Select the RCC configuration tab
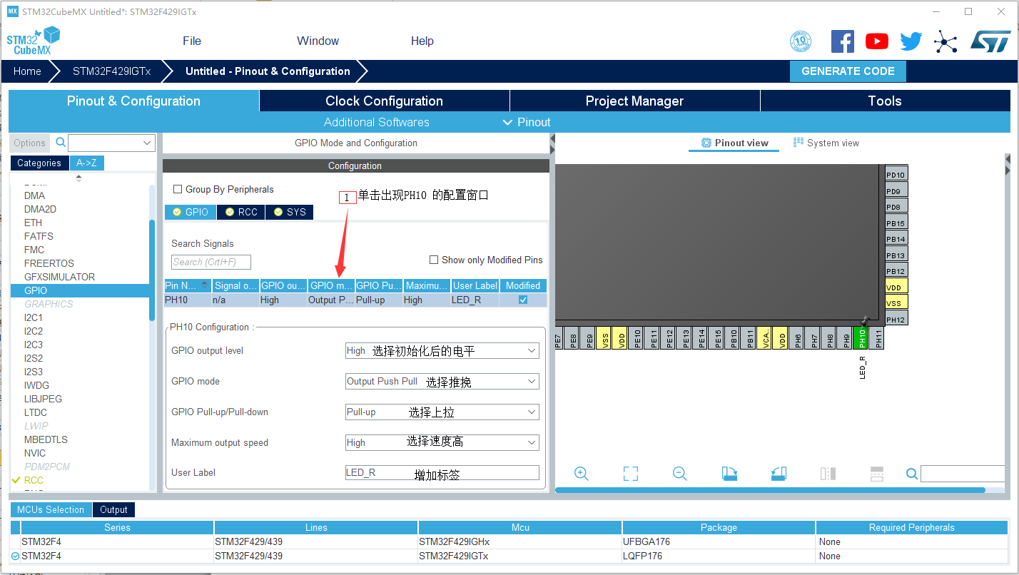Image resolution: width=1019 pixels, height=575 pixels. pos(240,212)
